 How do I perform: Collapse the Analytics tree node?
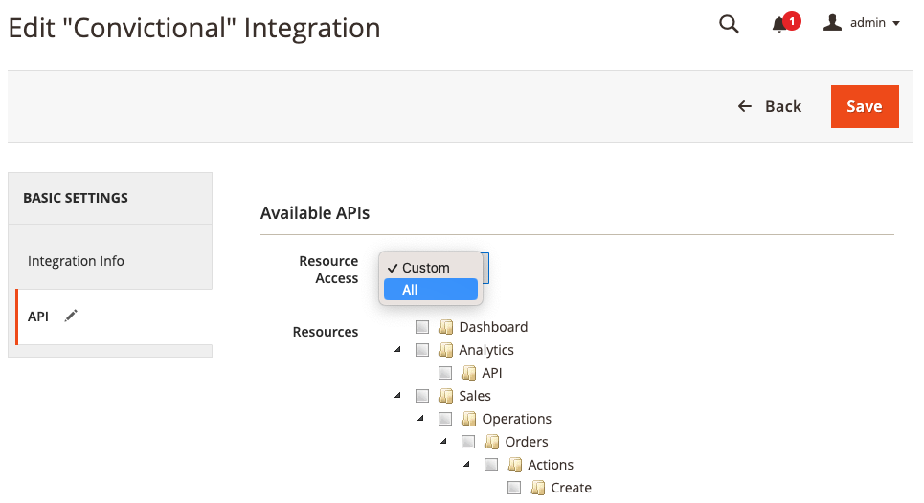pyautogui.click(x=397, y=350)
